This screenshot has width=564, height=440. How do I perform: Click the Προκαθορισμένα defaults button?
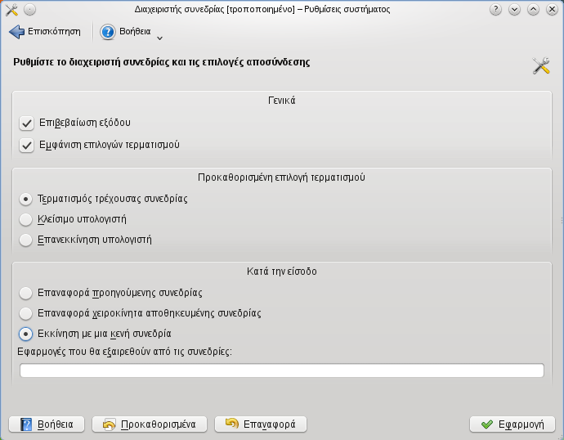[150, 424]
